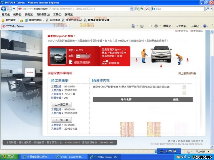Image resolution: width=214 pixels, height=160 pixels.
Task: Click the add to favorites bar icon
Action: point(21,20)
